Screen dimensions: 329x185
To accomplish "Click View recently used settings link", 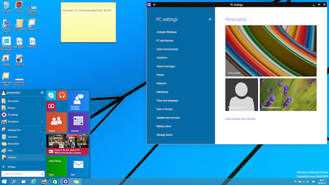I will pos(240,119).
